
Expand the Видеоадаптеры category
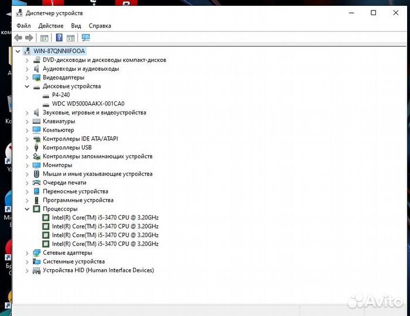tap(27, 78)
